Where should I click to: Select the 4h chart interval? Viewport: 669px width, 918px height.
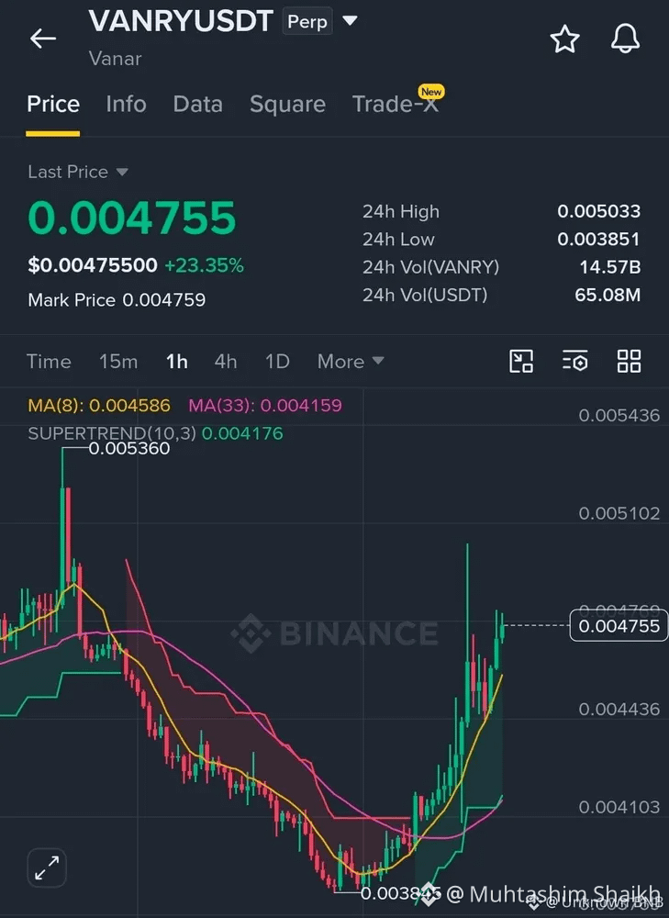click(226, 361)
